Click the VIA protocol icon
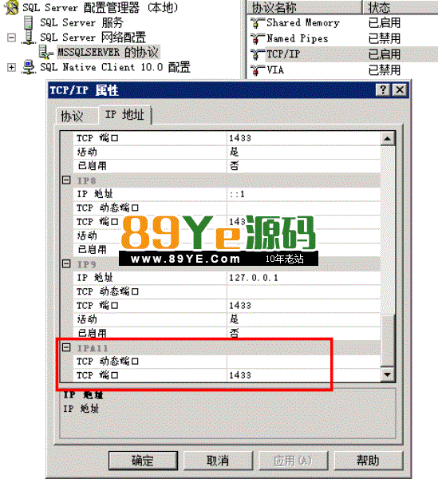438x479 pixels. 258,70
